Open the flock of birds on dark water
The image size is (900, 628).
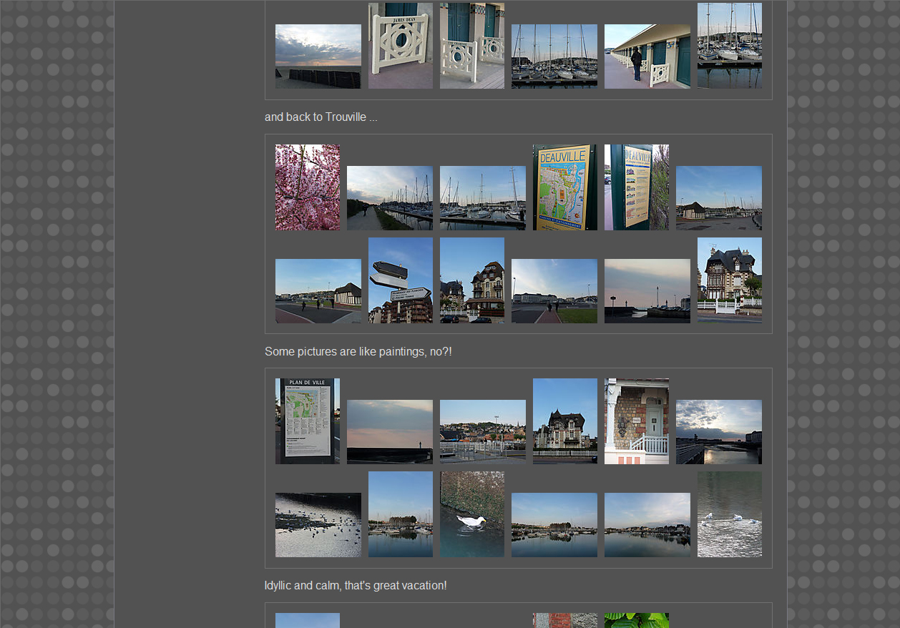coord(318,525)
